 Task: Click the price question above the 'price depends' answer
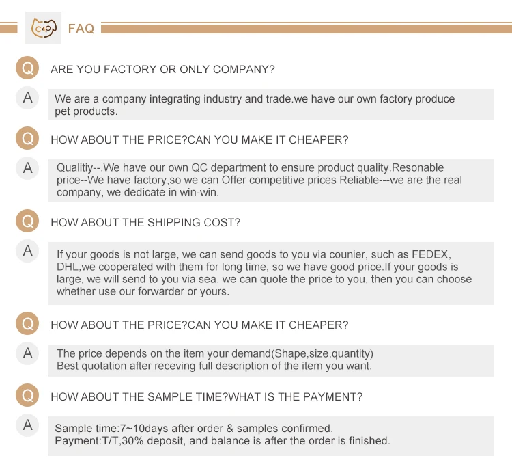click(199, 325)
